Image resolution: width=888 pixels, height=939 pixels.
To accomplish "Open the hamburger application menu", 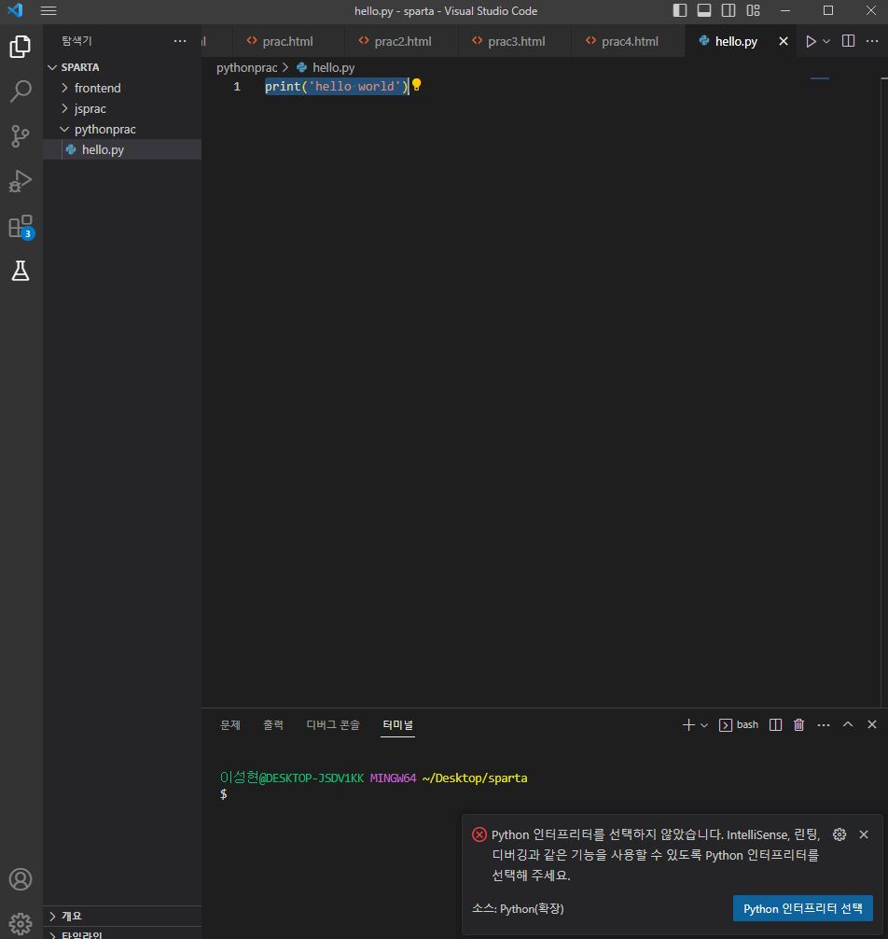I will click(49, 11).
